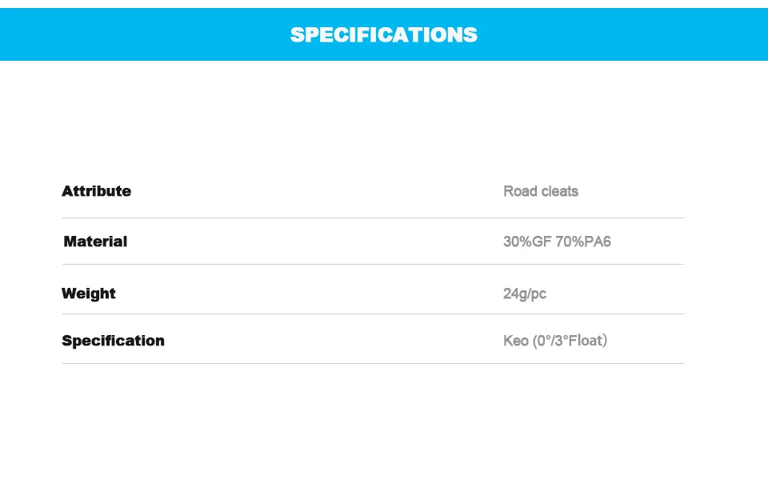Screen dimensions: 768x487
Task: Click the divider line below Attribute row
Action: click(x=373, y=218)
